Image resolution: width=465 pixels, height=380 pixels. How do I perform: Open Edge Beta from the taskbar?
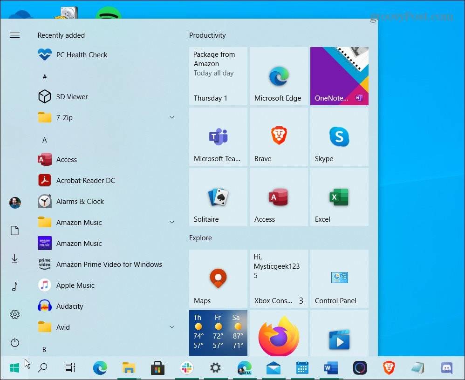click(x=244, y=368)
